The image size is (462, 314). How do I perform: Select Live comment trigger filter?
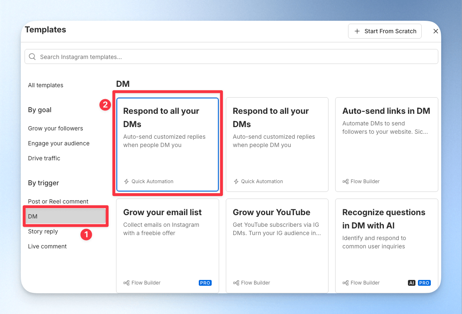[47, 246]
